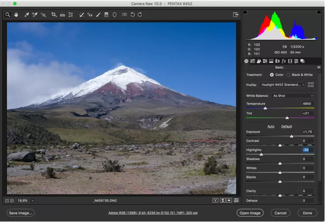Viewport: 325px width, 222px height.
Task: Click the Red Eye Removal tool
Action: 90,15
